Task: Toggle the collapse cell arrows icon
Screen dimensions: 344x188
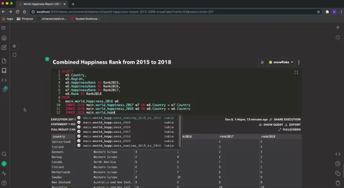Action: point(15,55)
